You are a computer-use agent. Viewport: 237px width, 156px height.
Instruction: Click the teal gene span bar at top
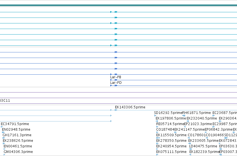[119, 5]
